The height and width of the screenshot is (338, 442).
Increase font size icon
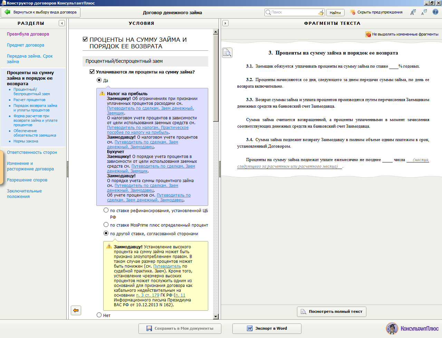point(413,12)
